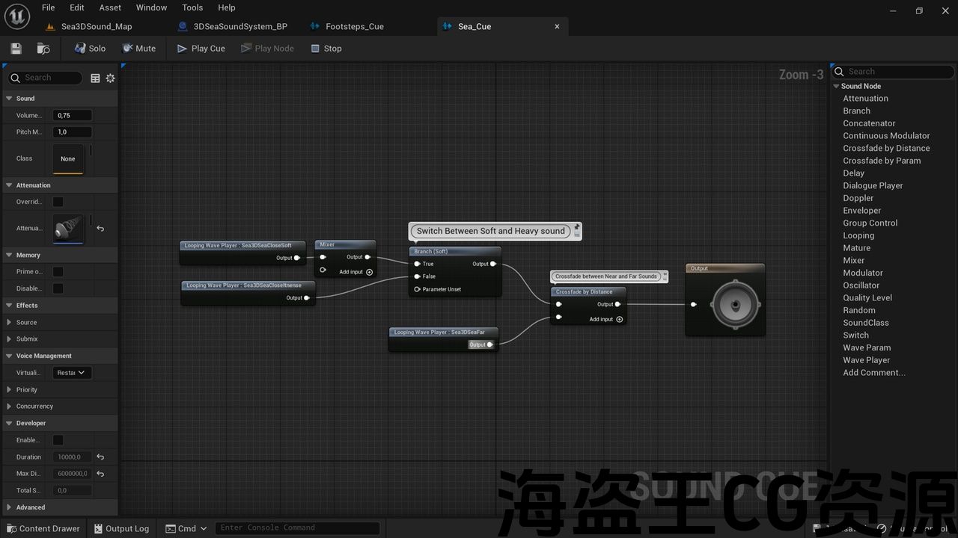Screen dimensions: 958x538
Task: Mute the sound cue from the toolbar
Action: (138, 49)
